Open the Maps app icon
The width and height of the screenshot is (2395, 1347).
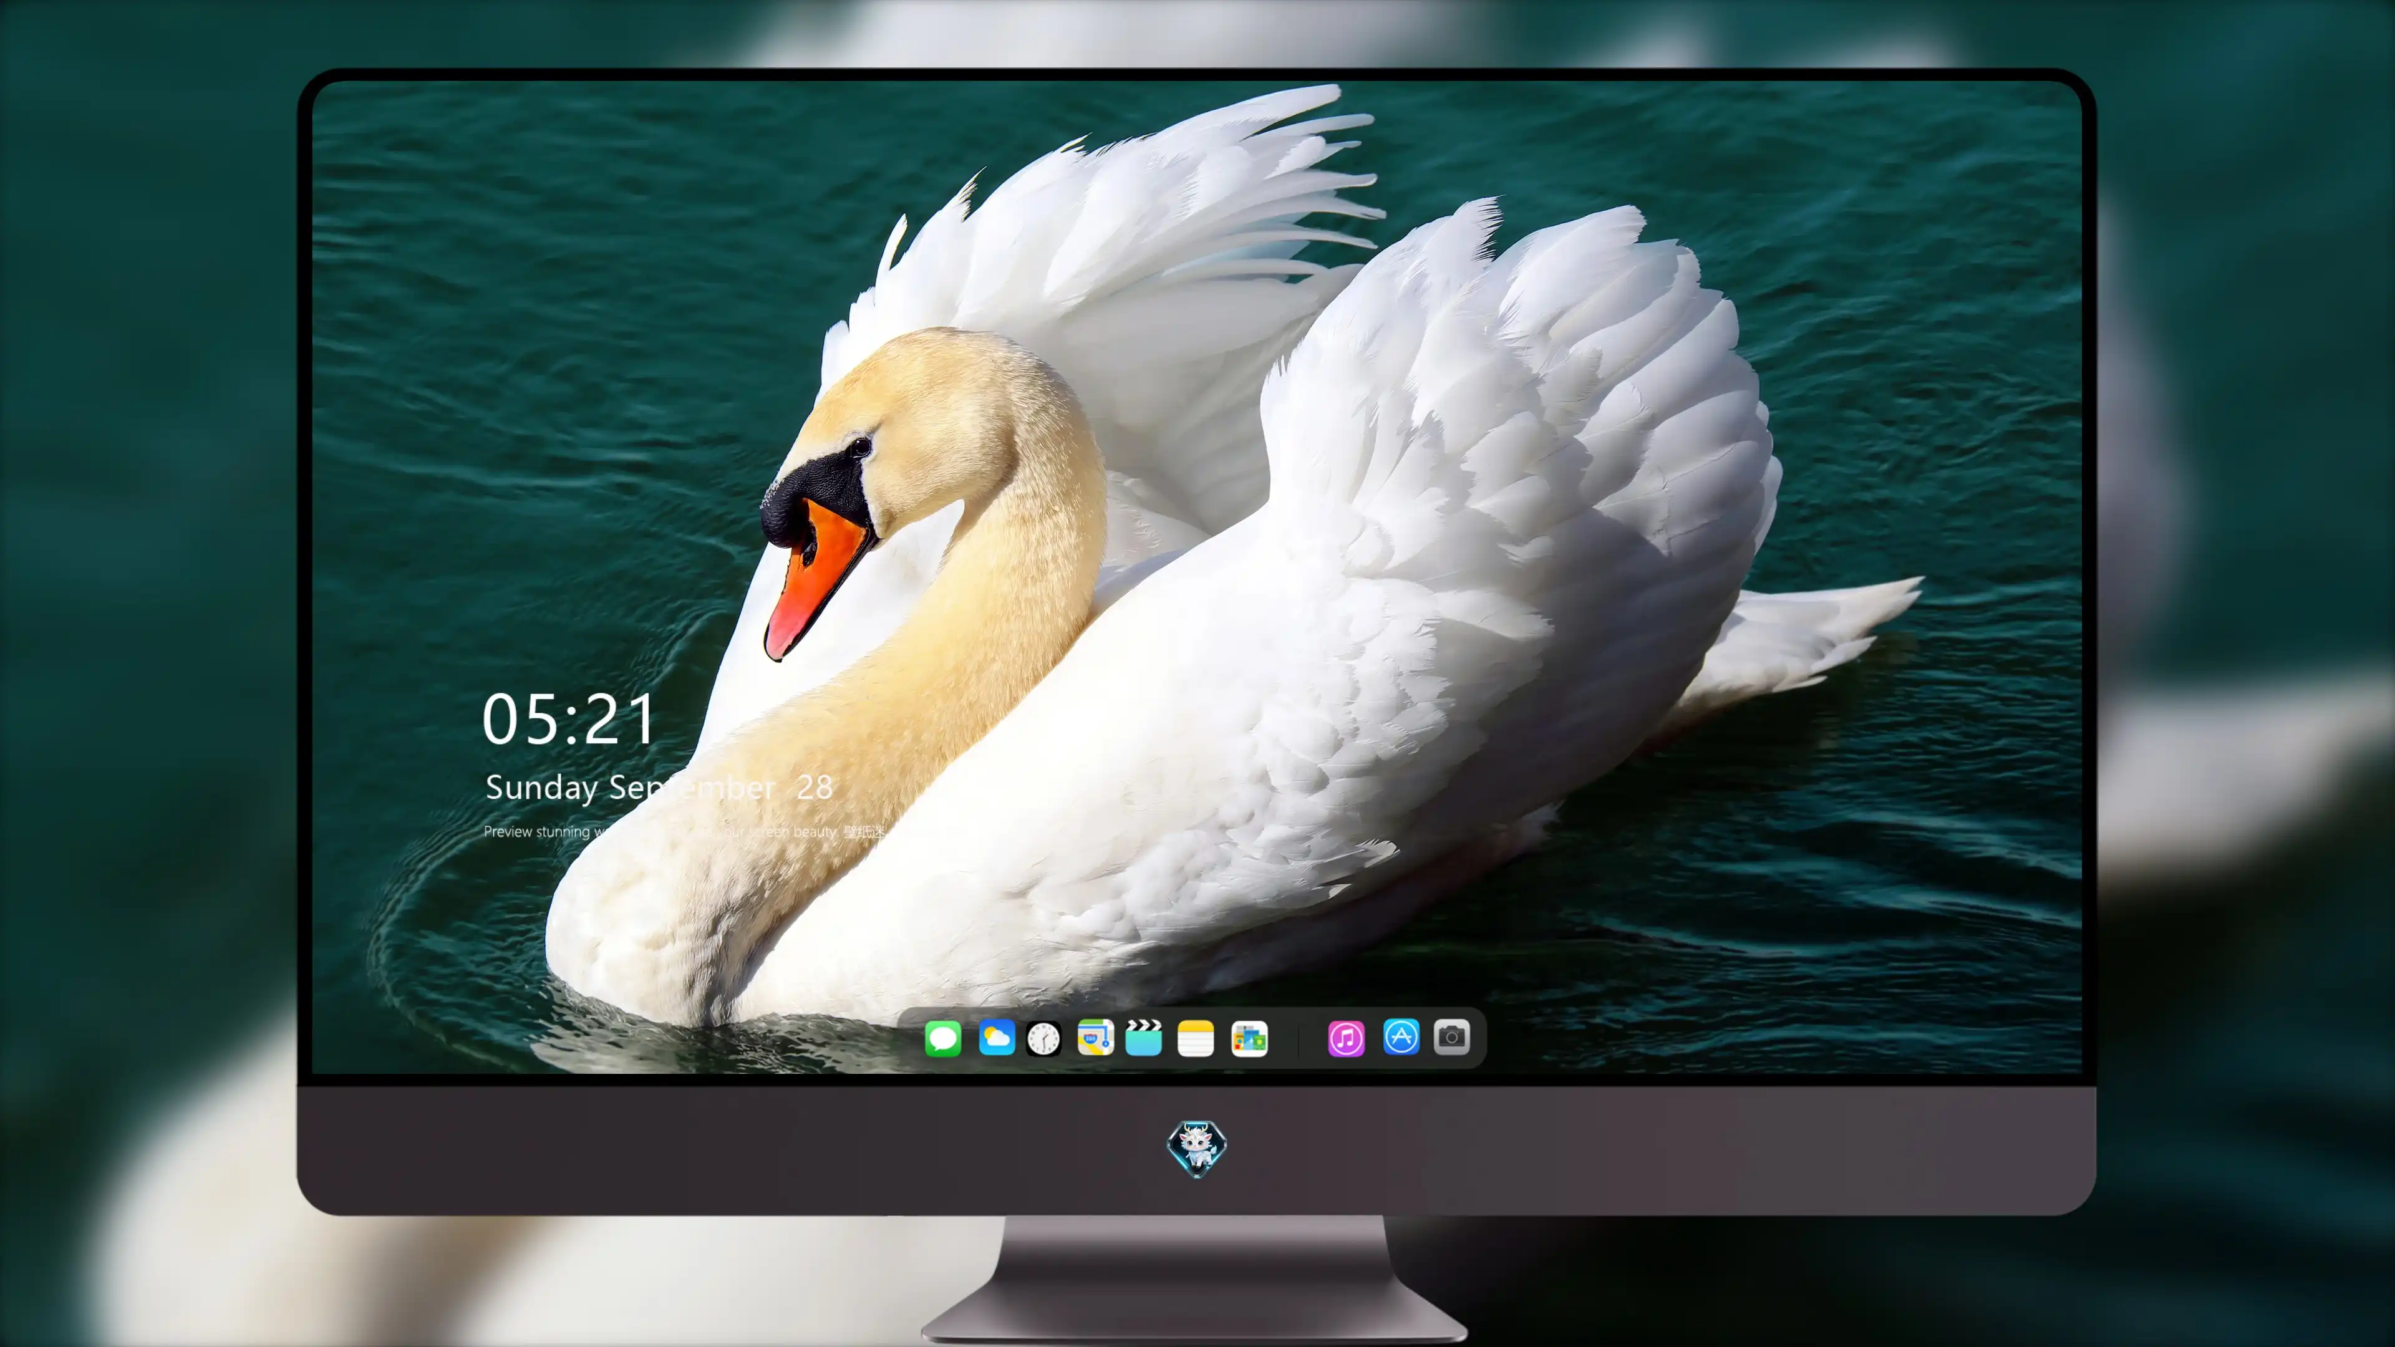click(x=1095, y=1038)
